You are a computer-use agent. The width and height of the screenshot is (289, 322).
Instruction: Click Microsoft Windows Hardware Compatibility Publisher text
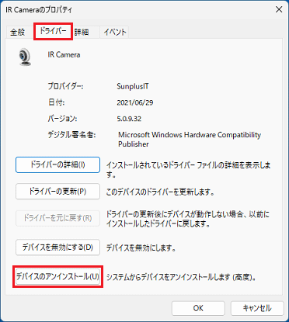190,140
